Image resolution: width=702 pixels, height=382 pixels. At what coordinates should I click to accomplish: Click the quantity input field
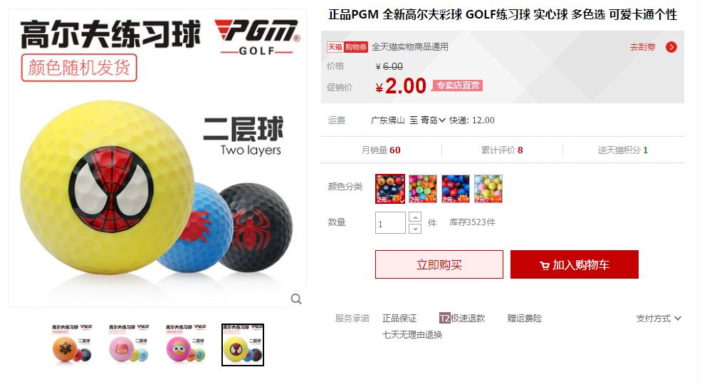[390, 223]
